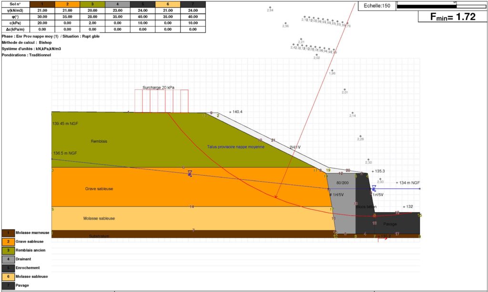Viewport: 488px width, 292px height.
Task: Click the Echelle:150 scale box
Action: point(376,6)
